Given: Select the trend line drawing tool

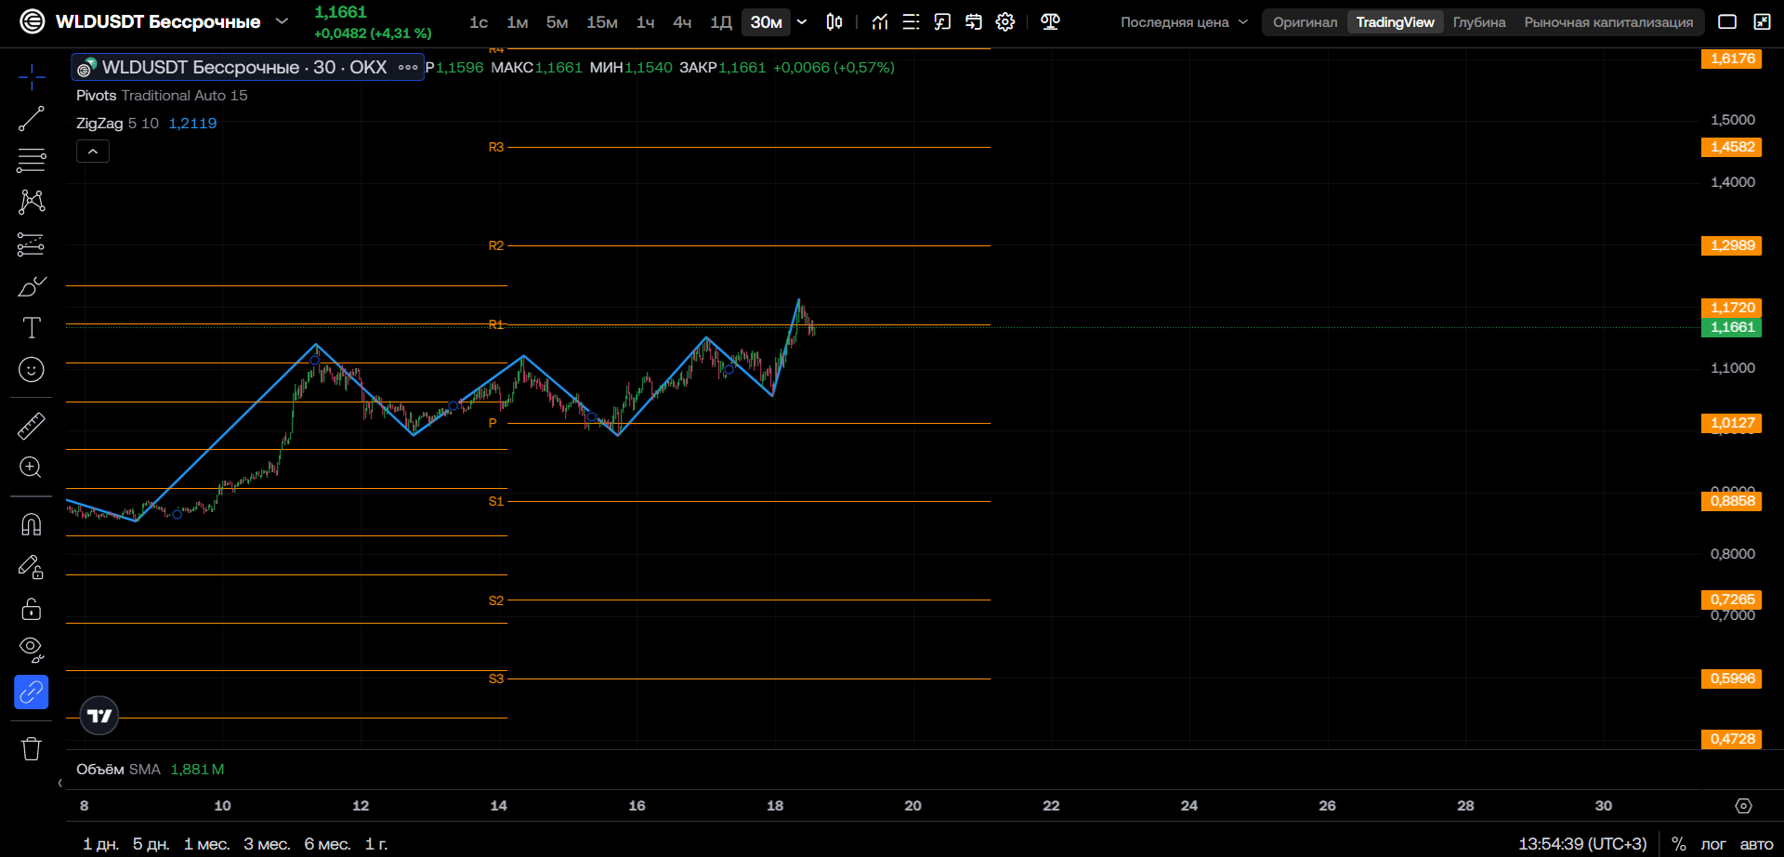Looking at the screenshot, I should 31,119.
